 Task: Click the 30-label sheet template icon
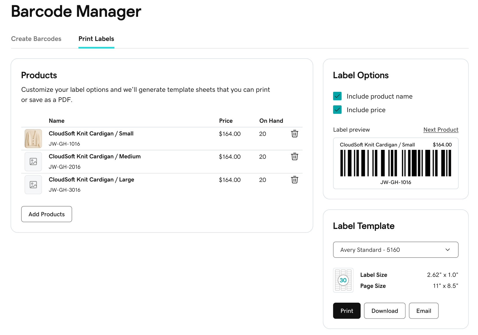(343, 280)
